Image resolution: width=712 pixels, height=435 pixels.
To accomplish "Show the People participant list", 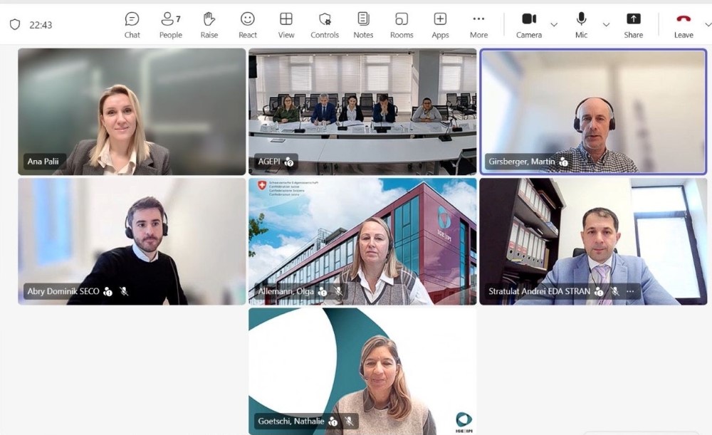I will 171,24.
